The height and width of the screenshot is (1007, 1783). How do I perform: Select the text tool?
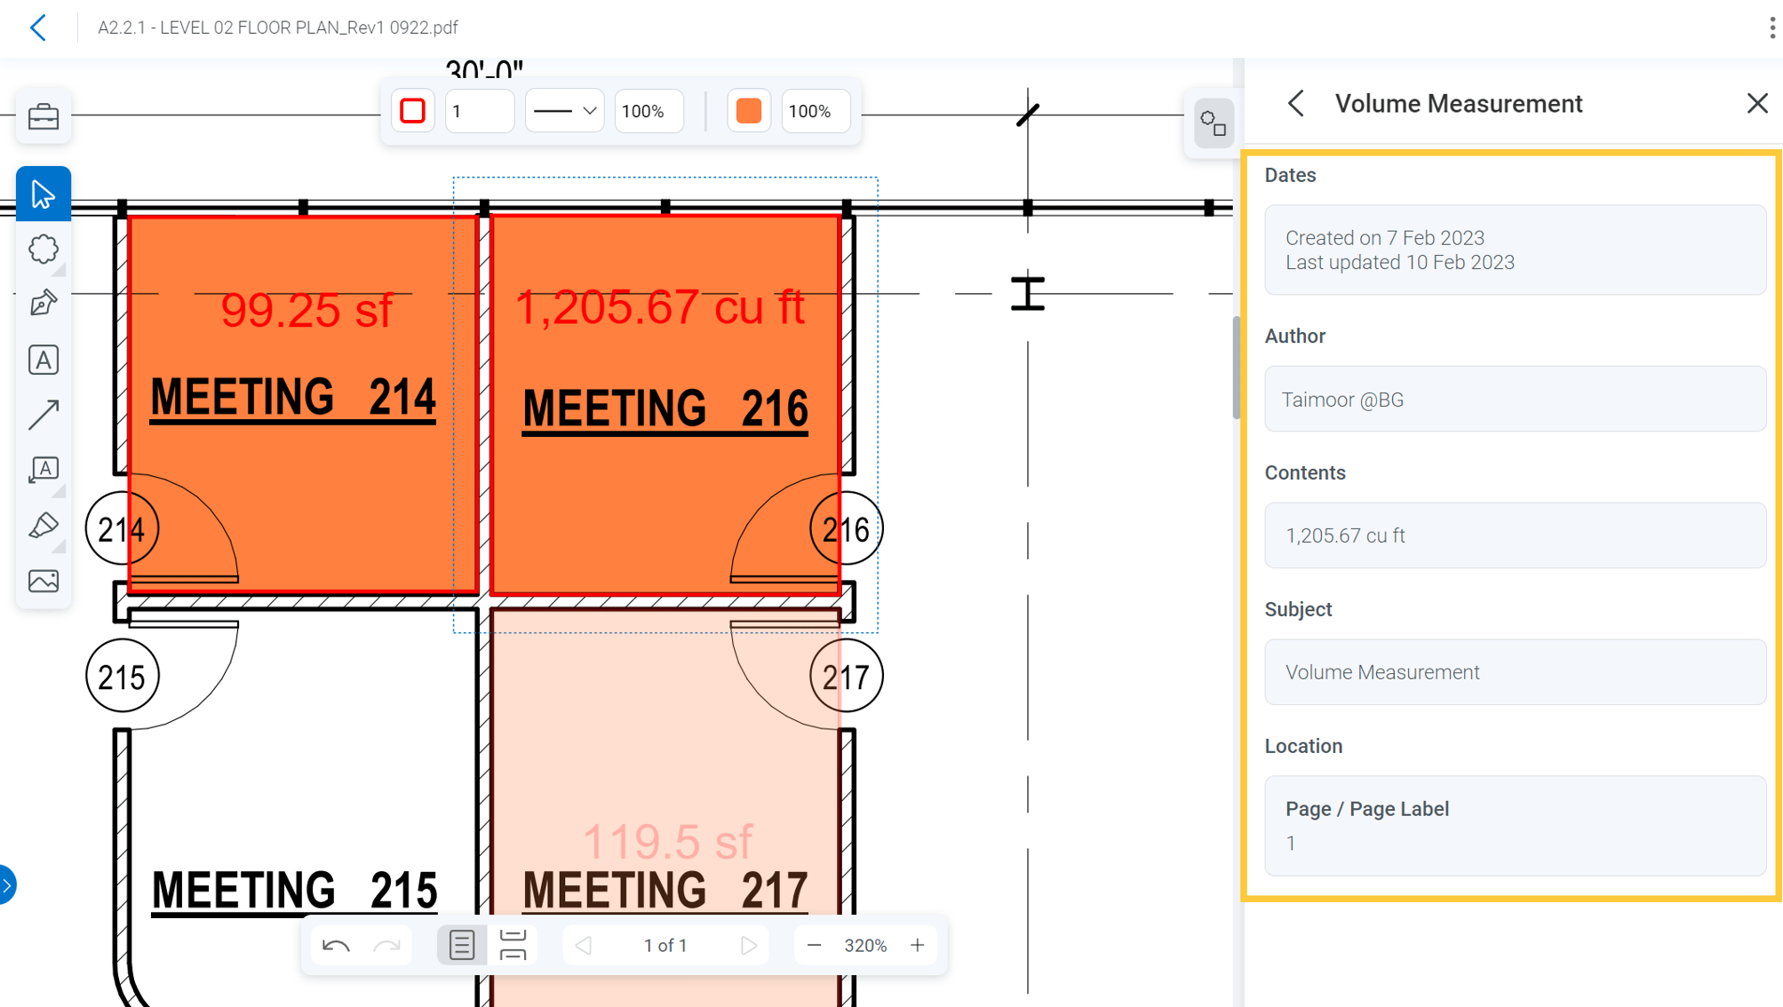click(x=43, y=359)
